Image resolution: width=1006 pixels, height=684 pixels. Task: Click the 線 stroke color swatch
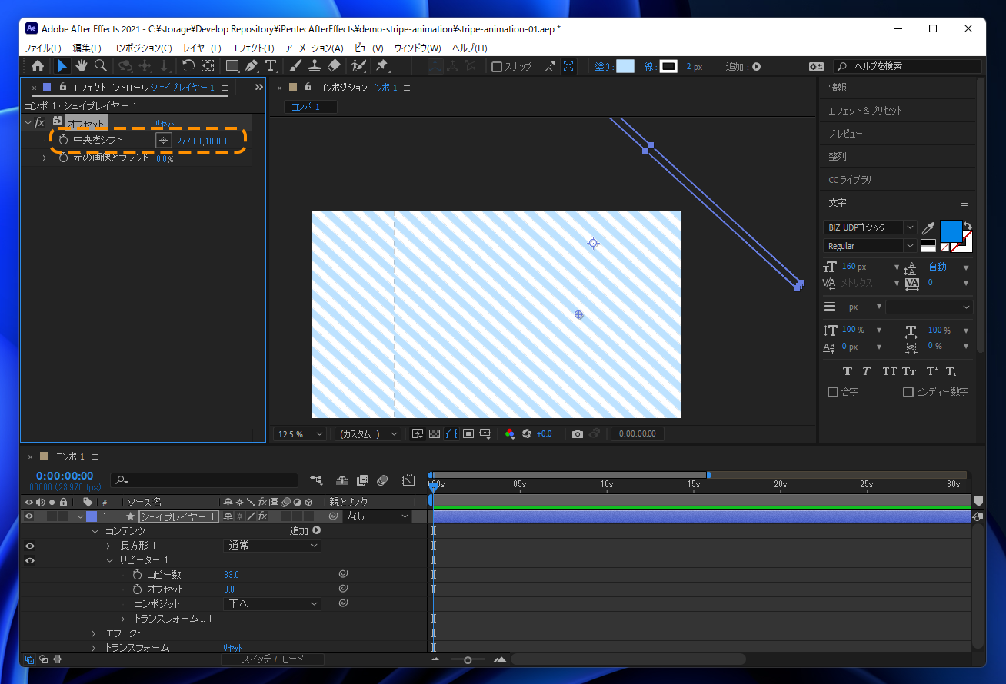[x=668, y=67]
